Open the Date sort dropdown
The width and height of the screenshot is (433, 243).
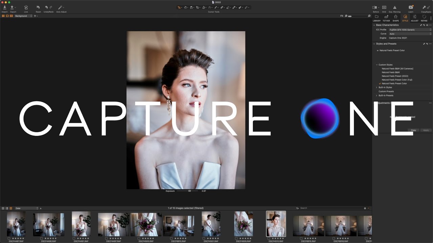(x=27, y=208)
